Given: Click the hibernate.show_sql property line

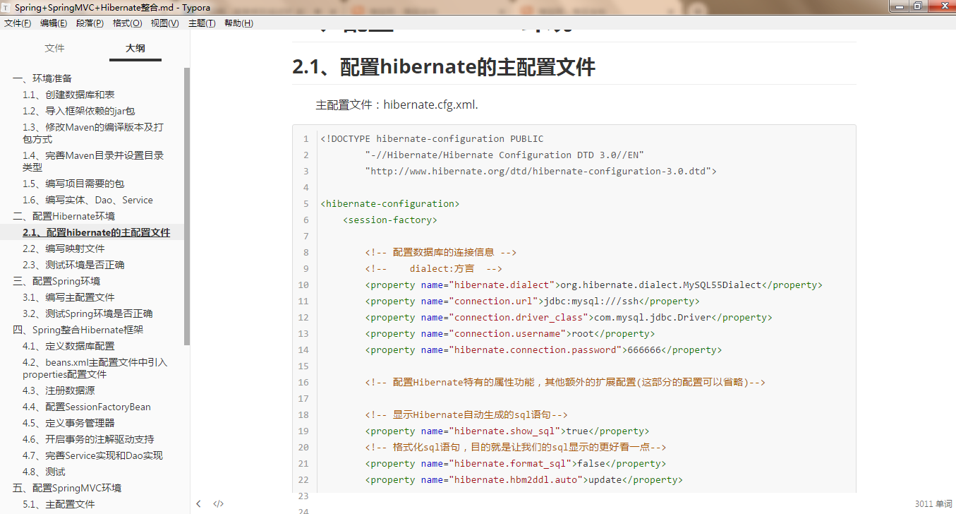Looking at the screenshot, I should (507, 431).
